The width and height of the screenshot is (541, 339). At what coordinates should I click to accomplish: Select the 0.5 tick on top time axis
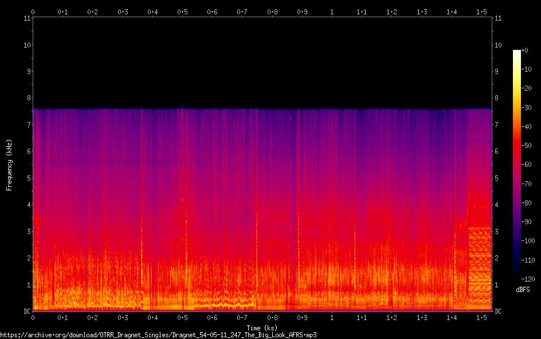[182, 11]
